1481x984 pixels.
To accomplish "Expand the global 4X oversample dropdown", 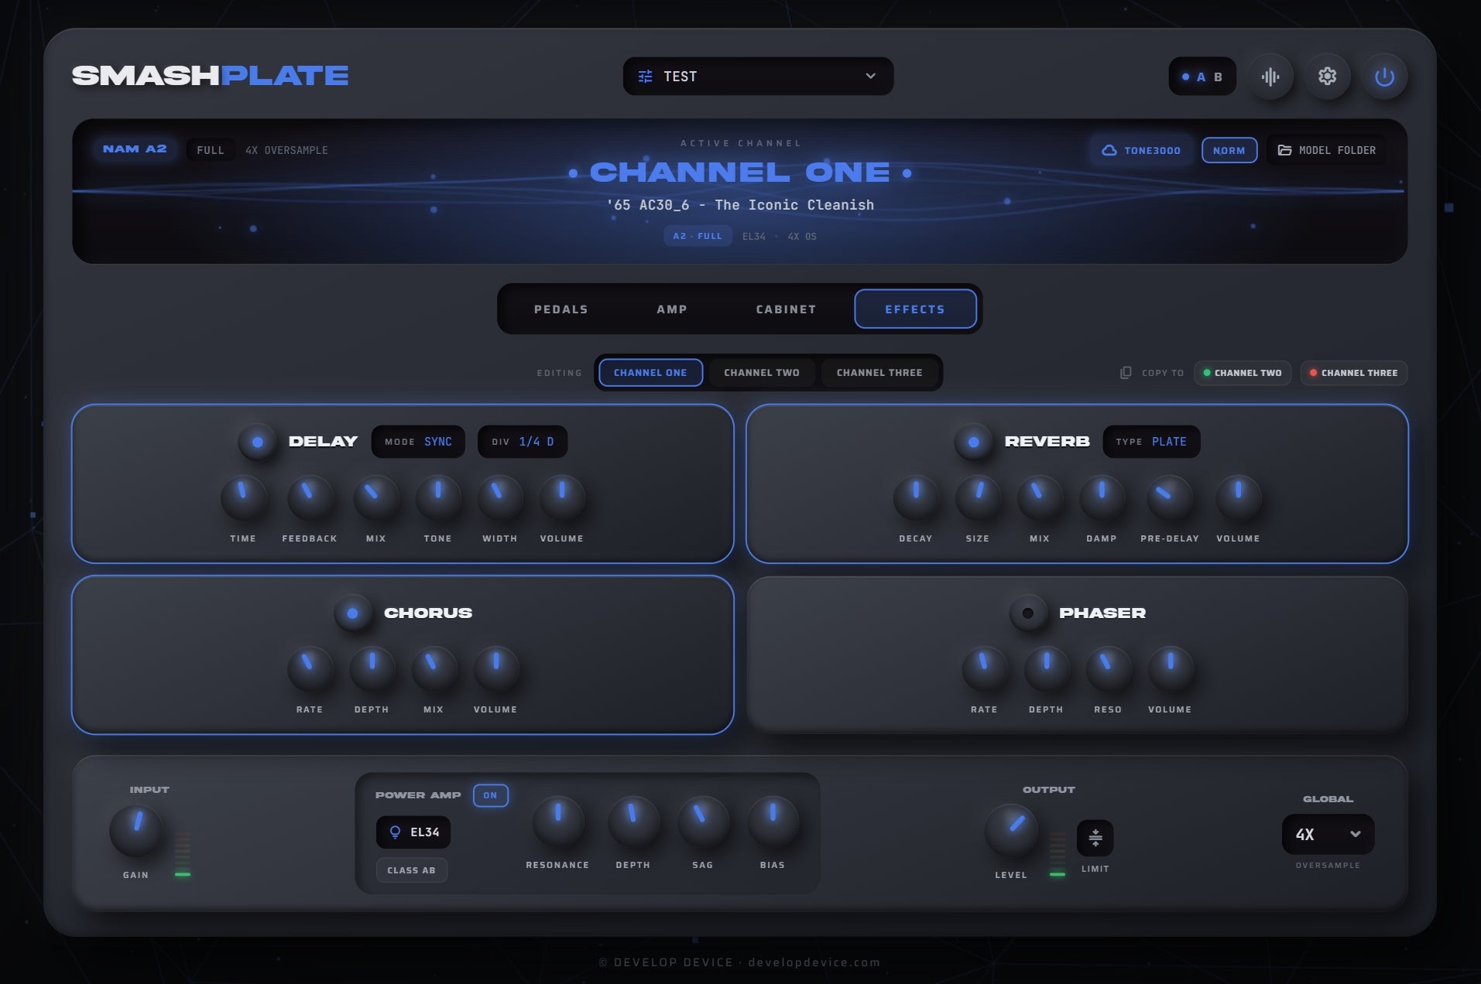I will (x=1328, y=834).
